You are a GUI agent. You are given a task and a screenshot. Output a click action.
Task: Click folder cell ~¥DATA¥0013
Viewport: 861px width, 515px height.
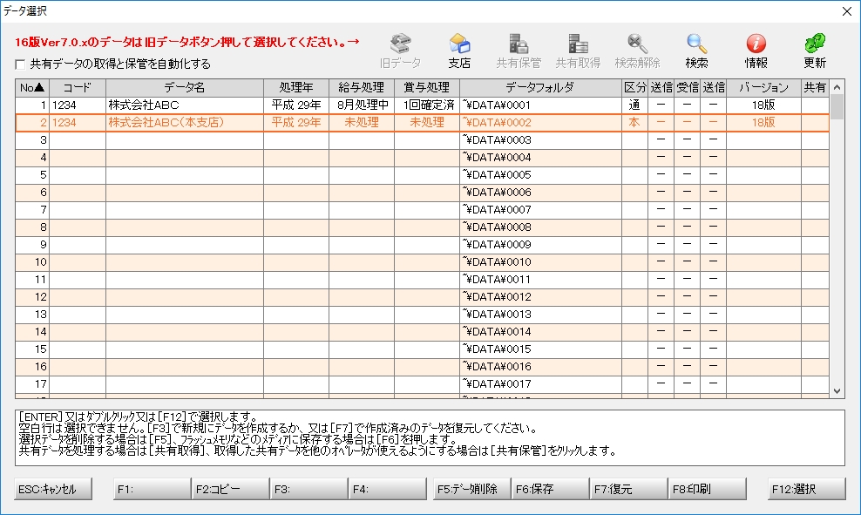[540, 314]
